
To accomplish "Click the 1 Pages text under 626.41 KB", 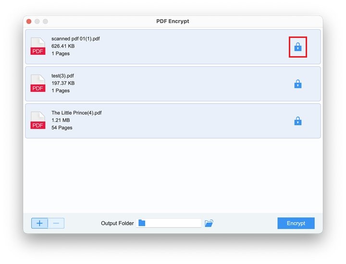I will 61,54.
